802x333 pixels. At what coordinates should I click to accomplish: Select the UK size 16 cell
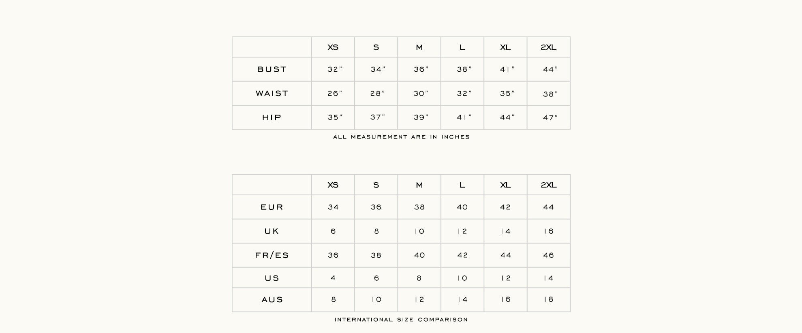(548, 231)
